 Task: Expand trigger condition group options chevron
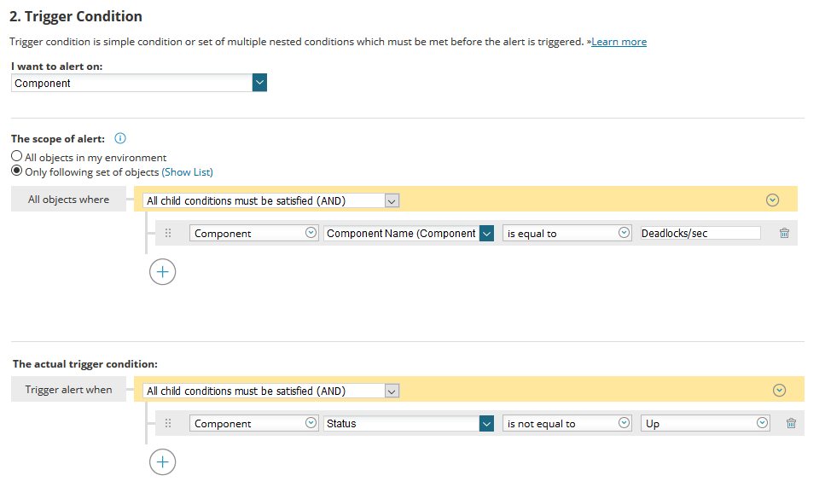coord(779,391)
